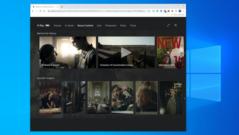
Task: Bookmark this page with the star icon
Action: coord(149,11)
